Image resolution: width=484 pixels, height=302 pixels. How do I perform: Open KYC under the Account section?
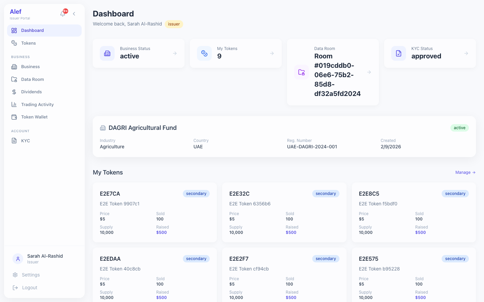click(x=25, y=141)
